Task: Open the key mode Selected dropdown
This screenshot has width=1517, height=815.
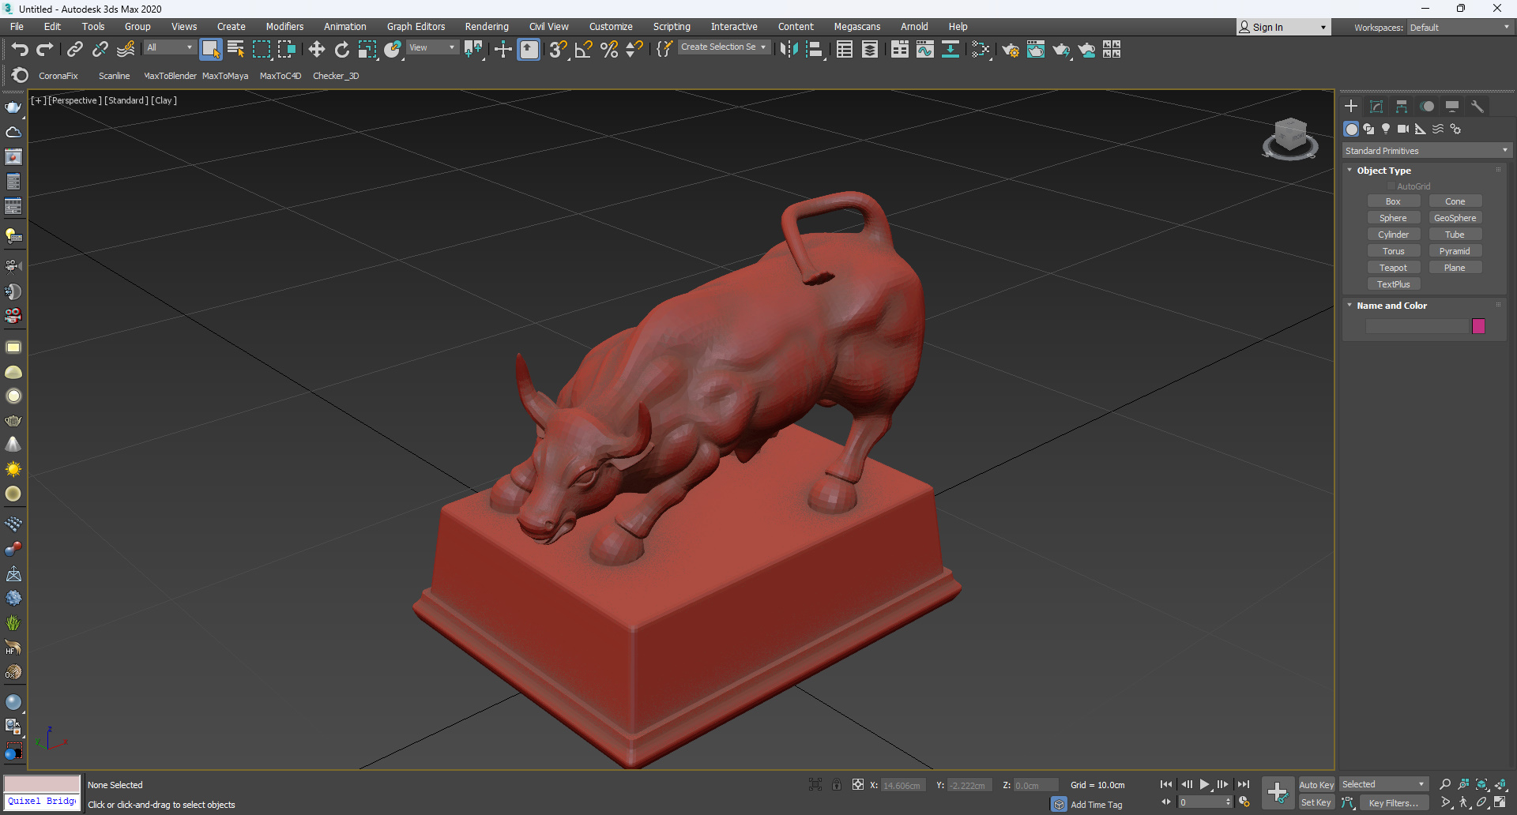Action: coord(1383,784)
